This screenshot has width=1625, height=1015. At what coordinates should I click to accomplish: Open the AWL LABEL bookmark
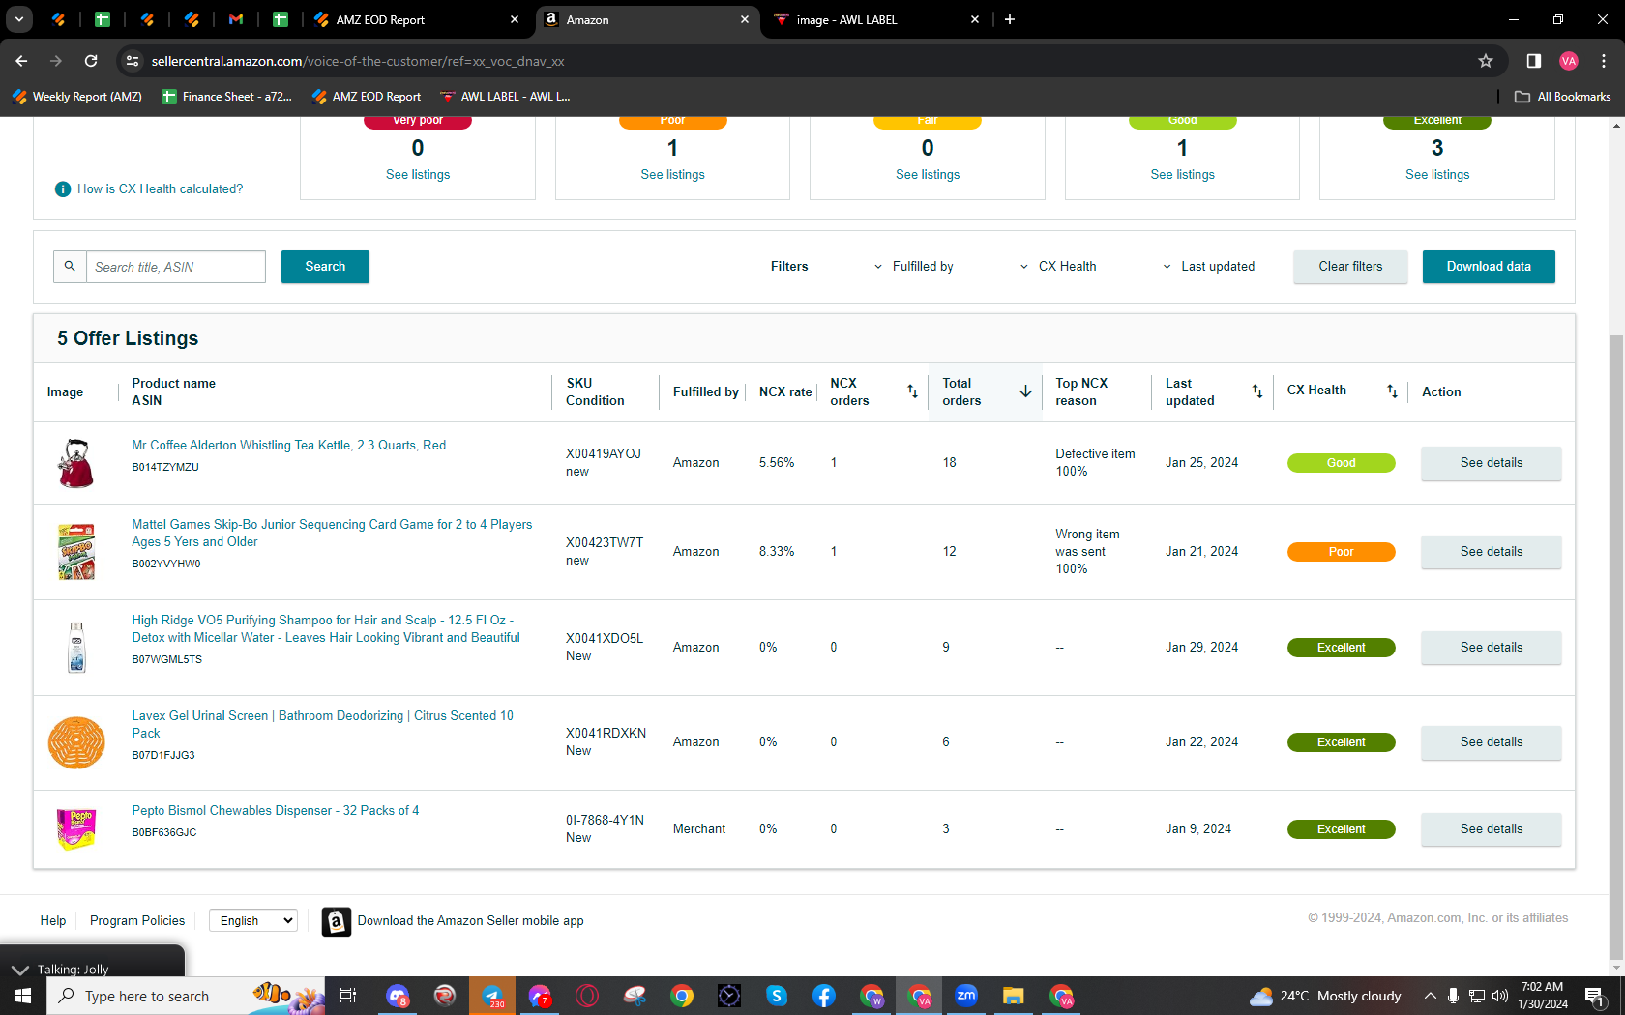click(505, 97)
